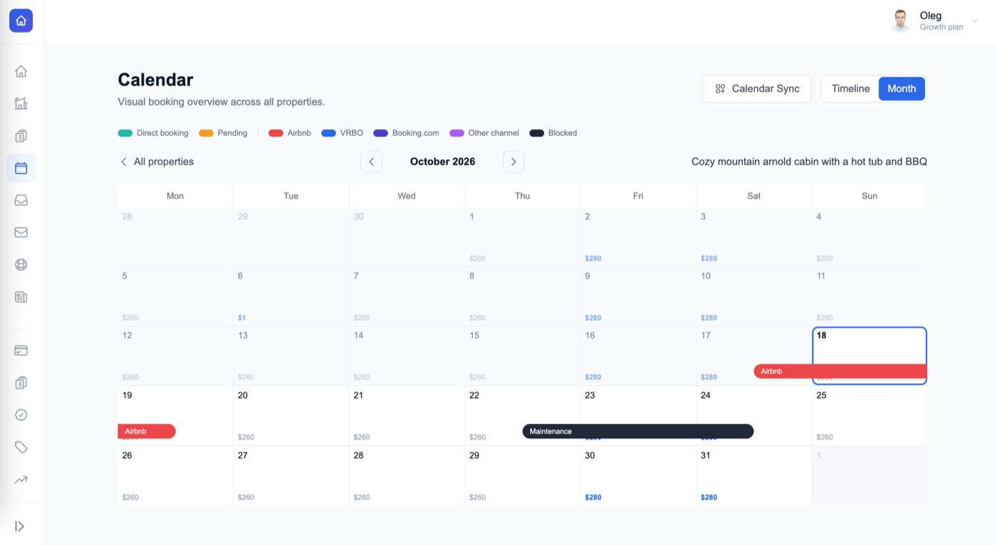Viewport: 997px width, 545px height.
Task: Open the Maintenance blocked event bar
Action: click(x=638, y=431)
